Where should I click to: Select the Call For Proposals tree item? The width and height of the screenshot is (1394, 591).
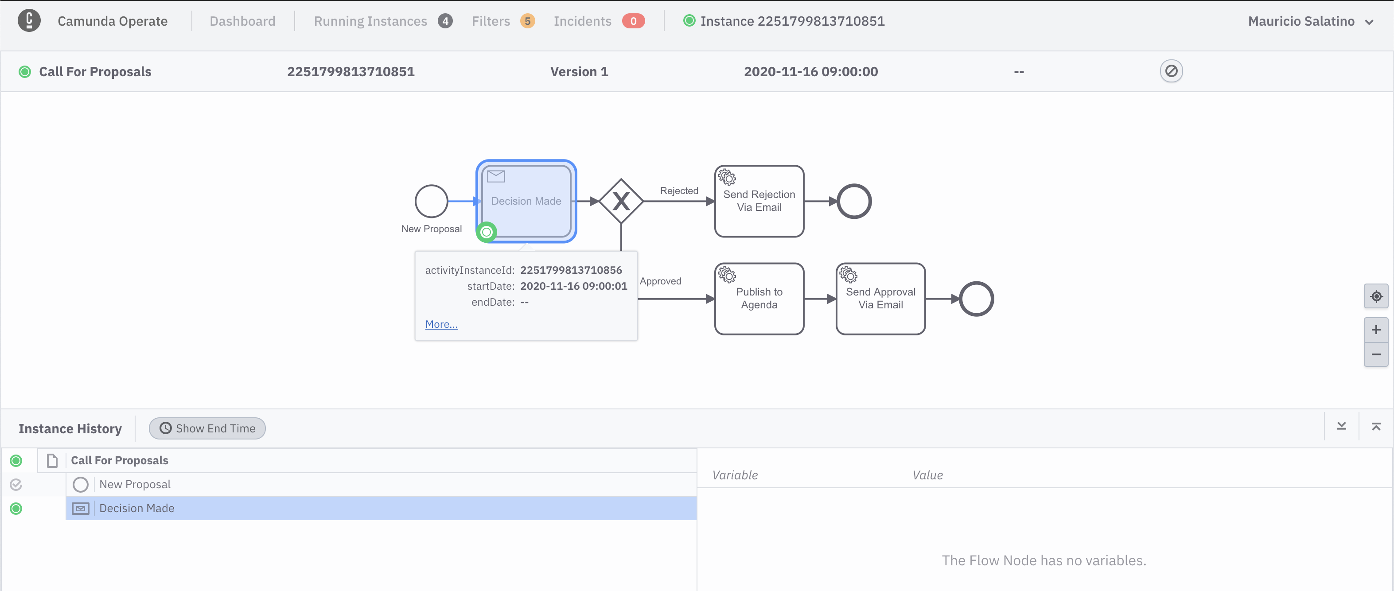tap(118, 460)
